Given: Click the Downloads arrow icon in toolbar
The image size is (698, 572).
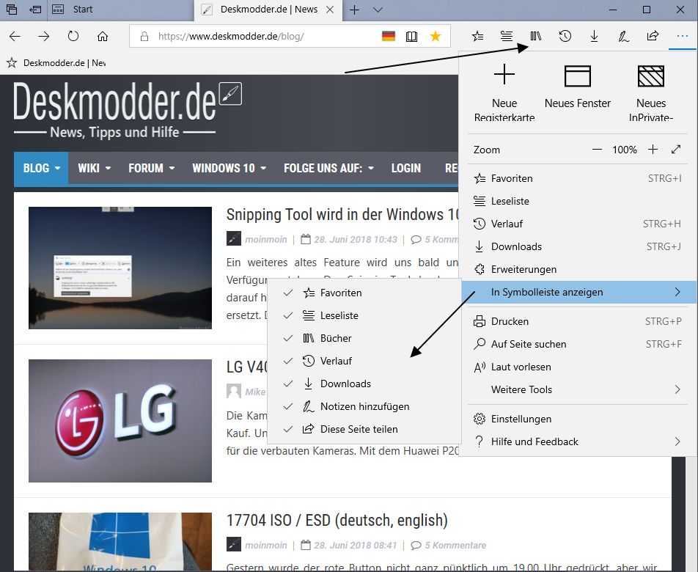Looking at the screenshot, I should tap(594, 36).
